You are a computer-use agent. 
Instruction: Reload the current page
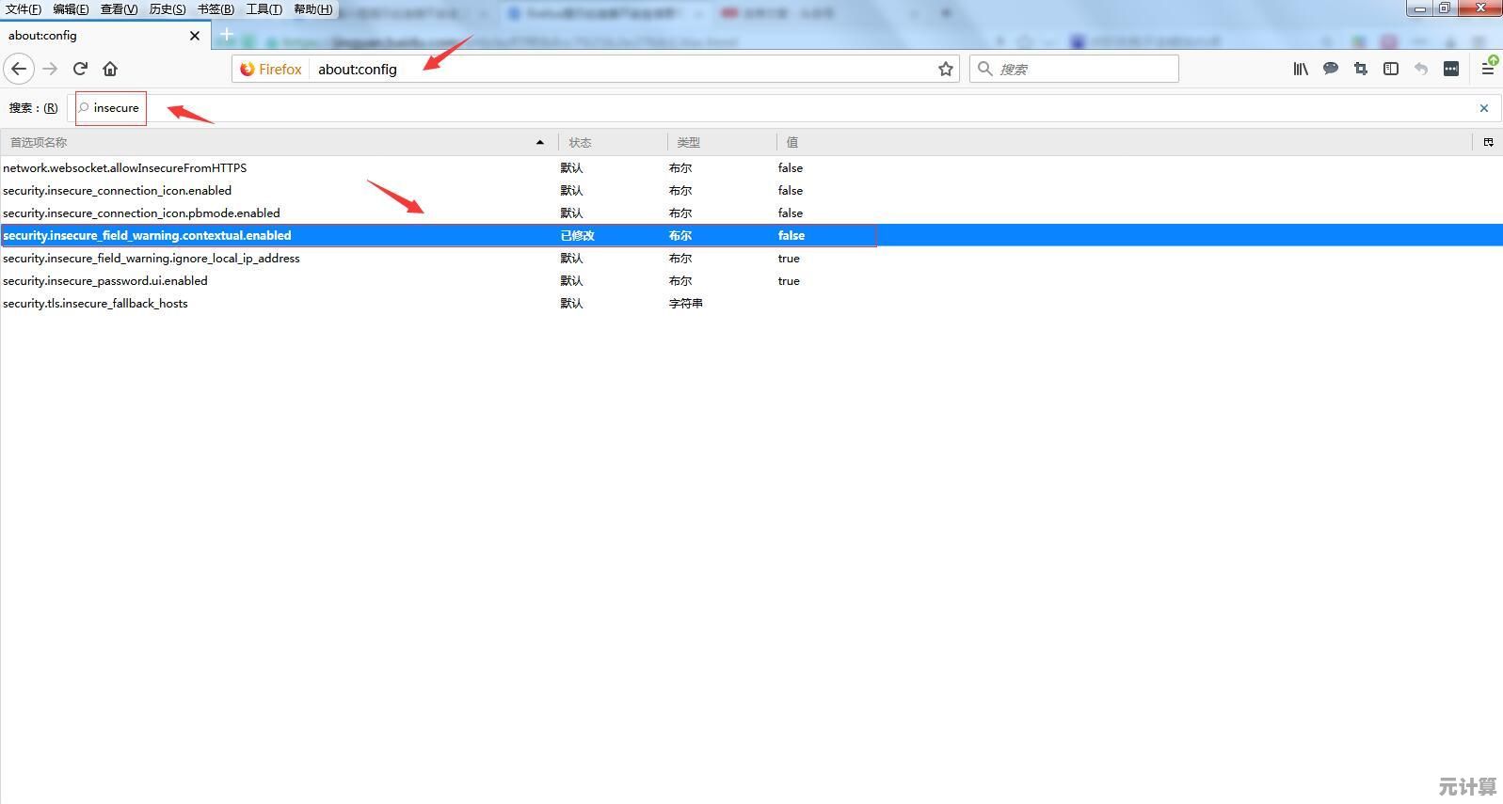tap(81, 69)
